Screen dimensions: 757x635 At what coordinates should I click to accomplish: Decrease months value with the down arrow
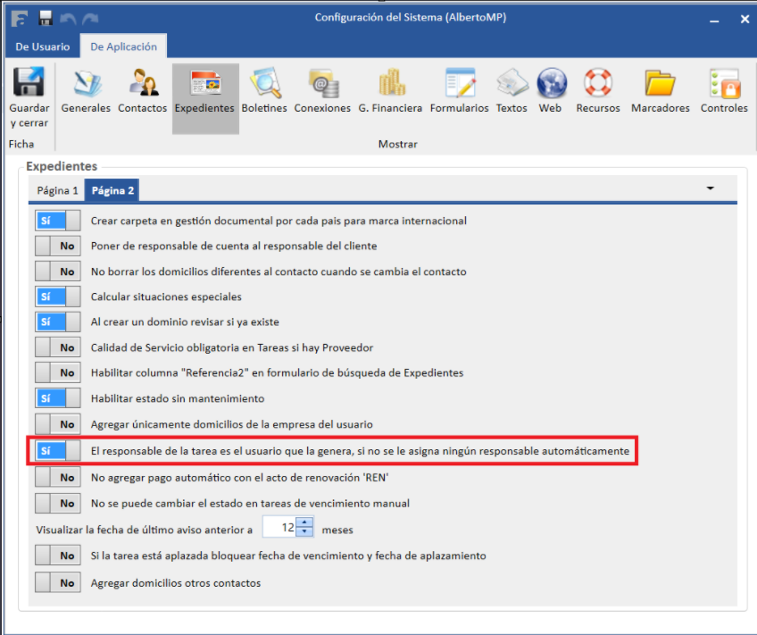pyautogui.click(x=305, y=533)
